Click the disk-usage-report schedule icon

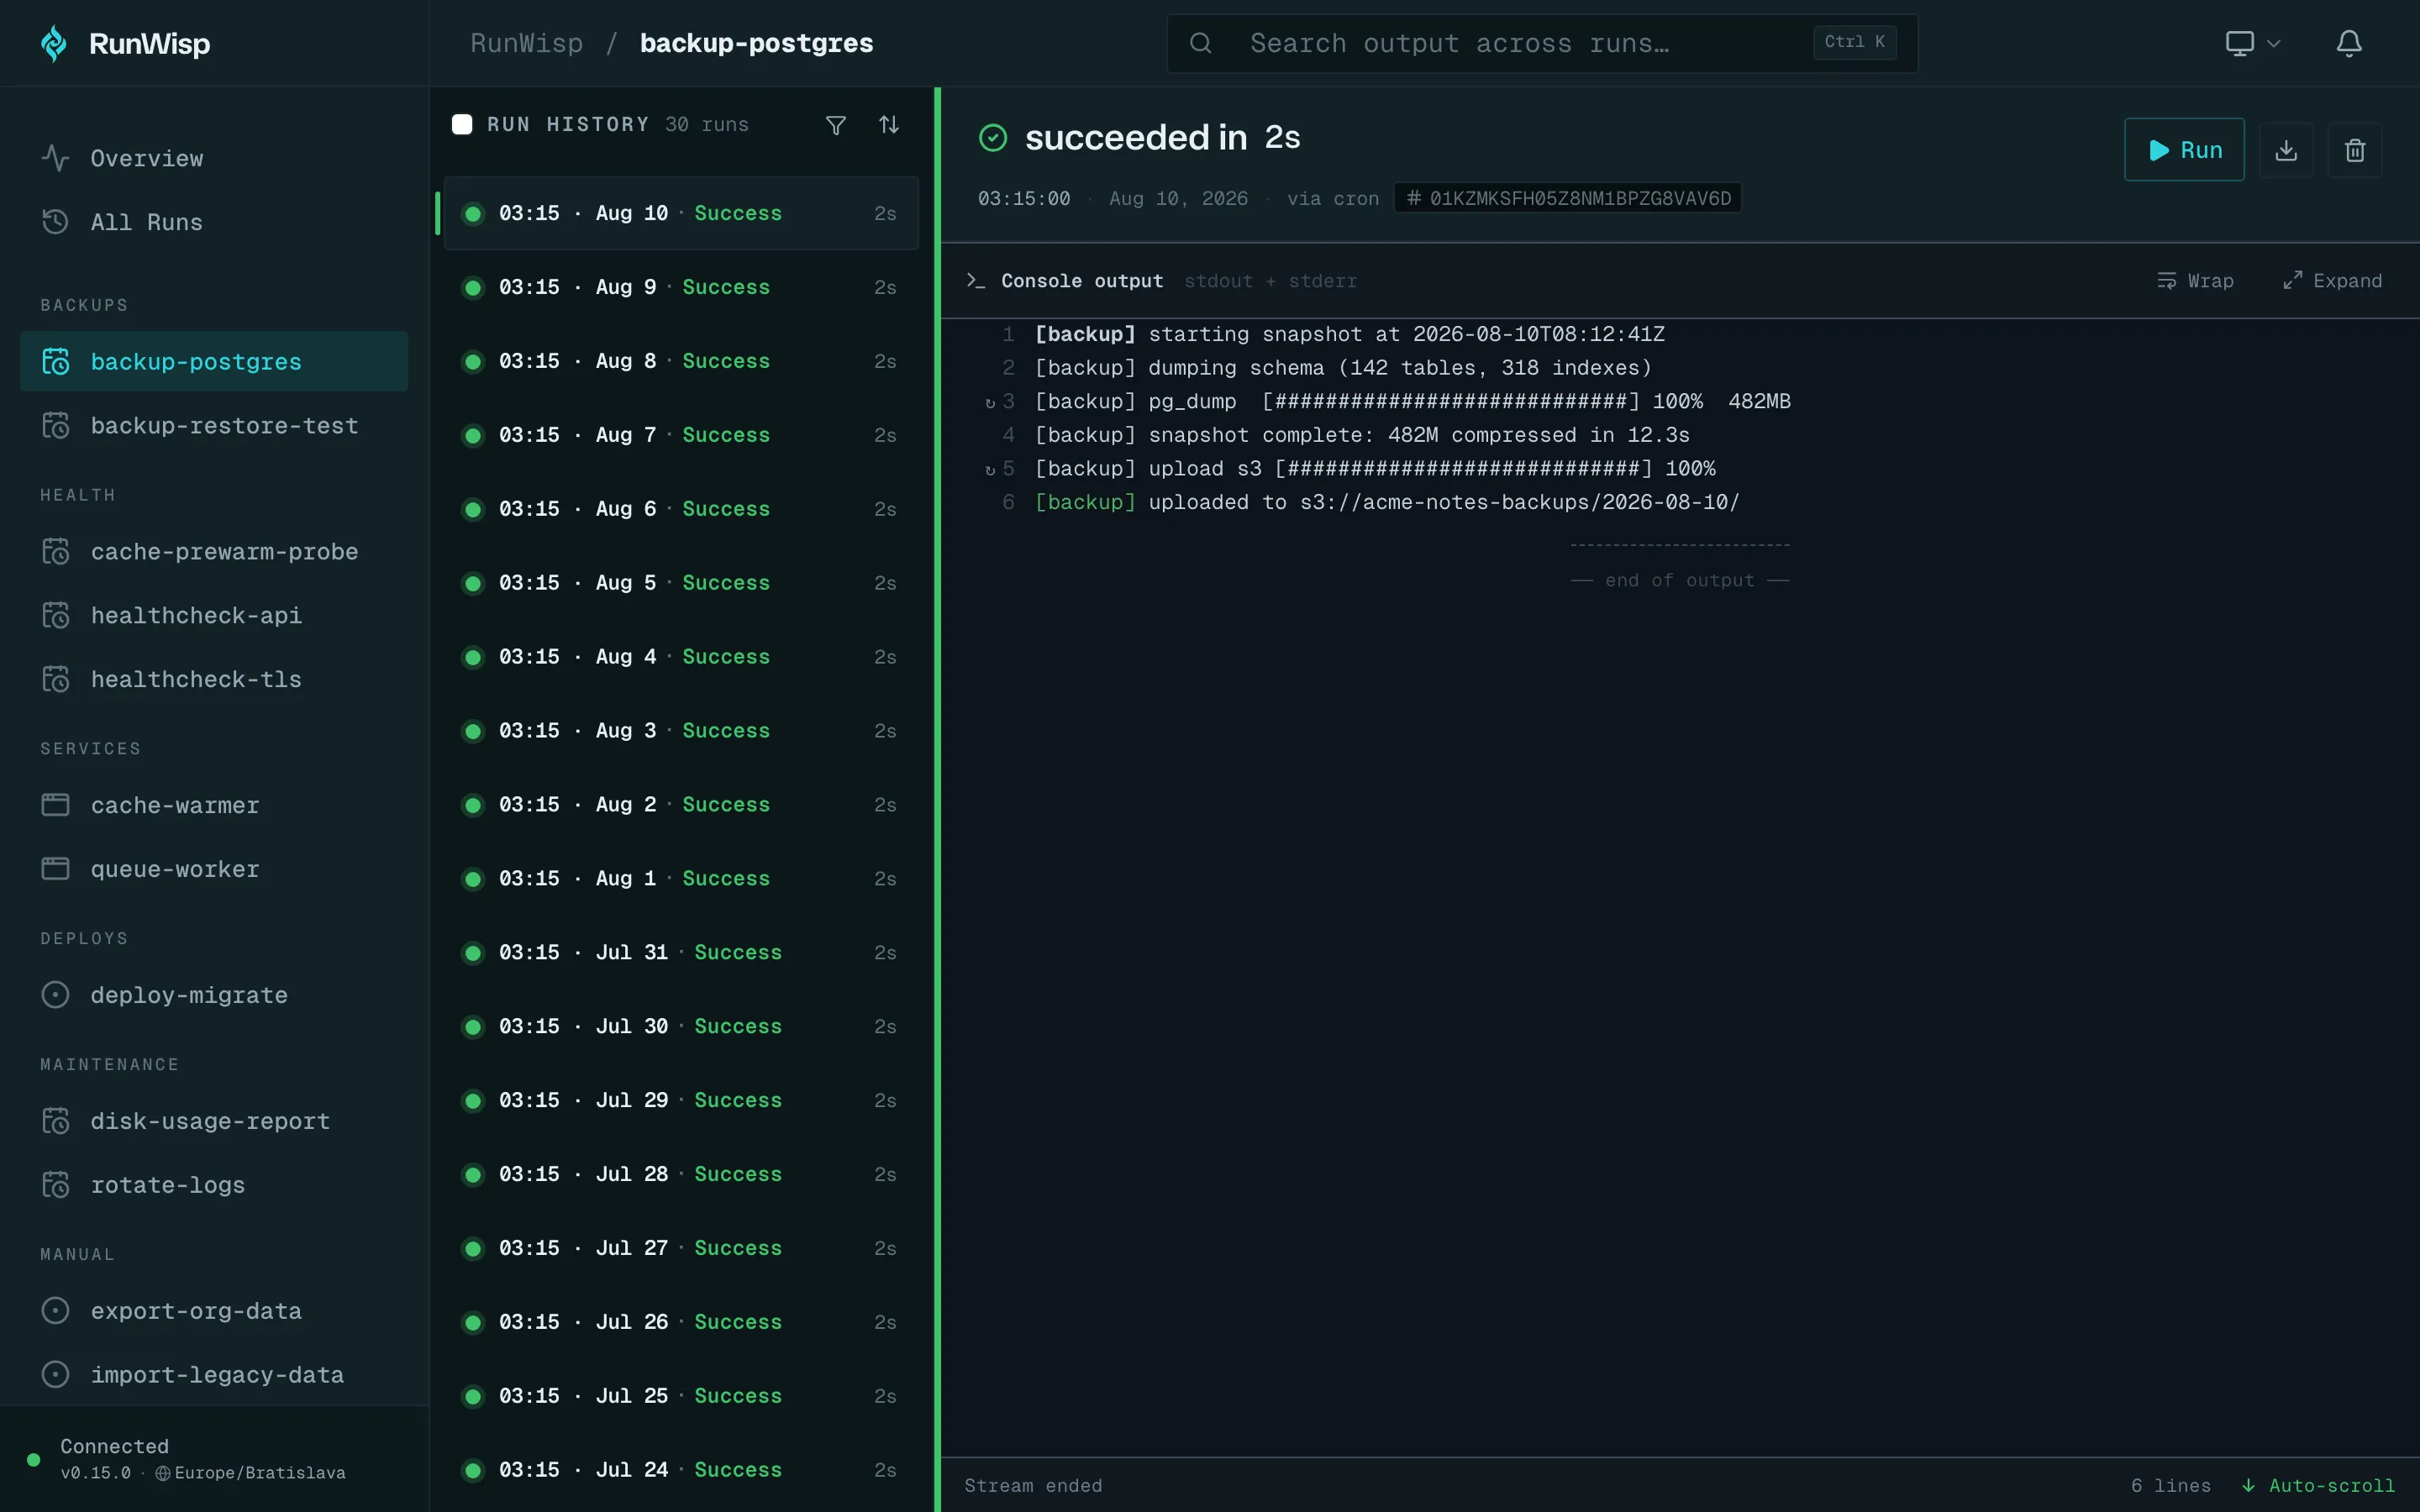pos(56,1121)
